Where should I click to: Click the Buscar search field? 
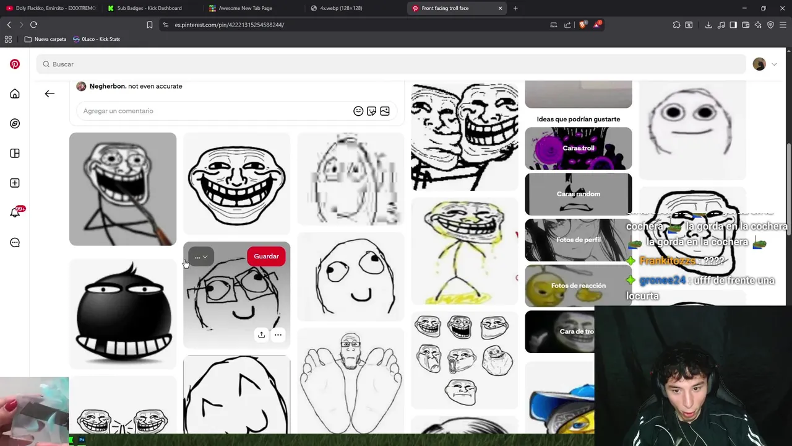(391, 64)
